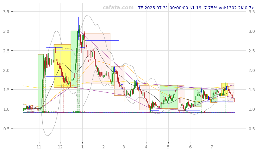Viewport: 258px width, 152px height.
Task: Click the right axis label 1.5
Action: (x=252, y=90)
